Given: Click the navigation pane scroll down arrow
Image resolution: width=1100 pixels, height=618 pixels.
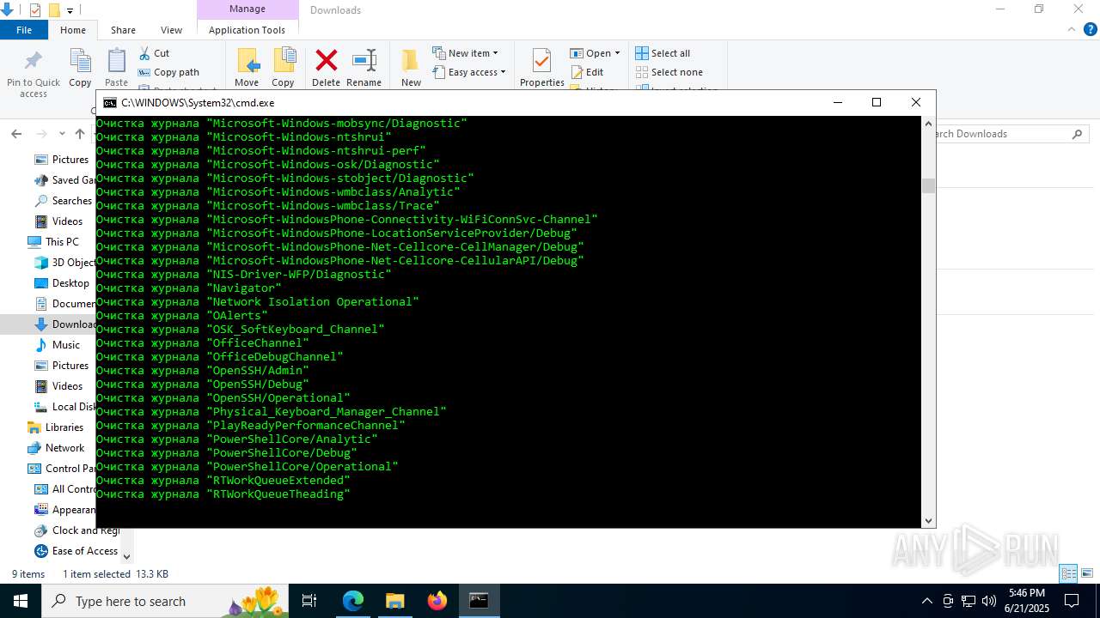Looking at the screenshot, I should pyautogui.click(x=127, y=557).
